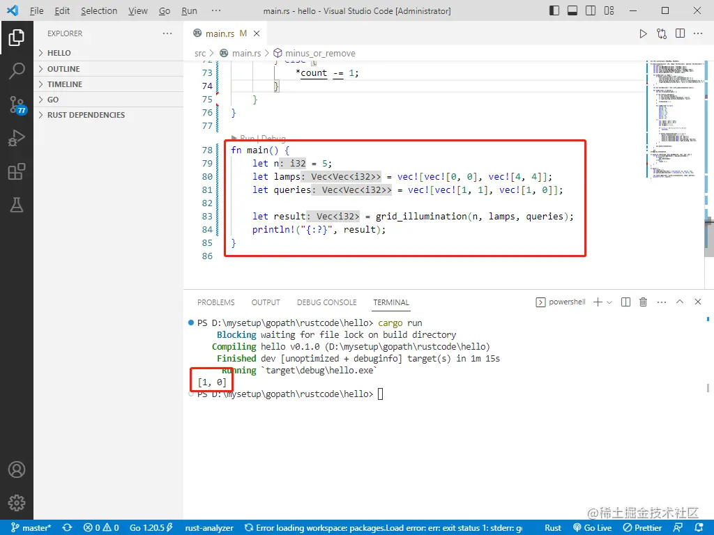Create a new terminal with plus icon
The height and width of the screenshot is (535, 714).
tap(598, 302)
